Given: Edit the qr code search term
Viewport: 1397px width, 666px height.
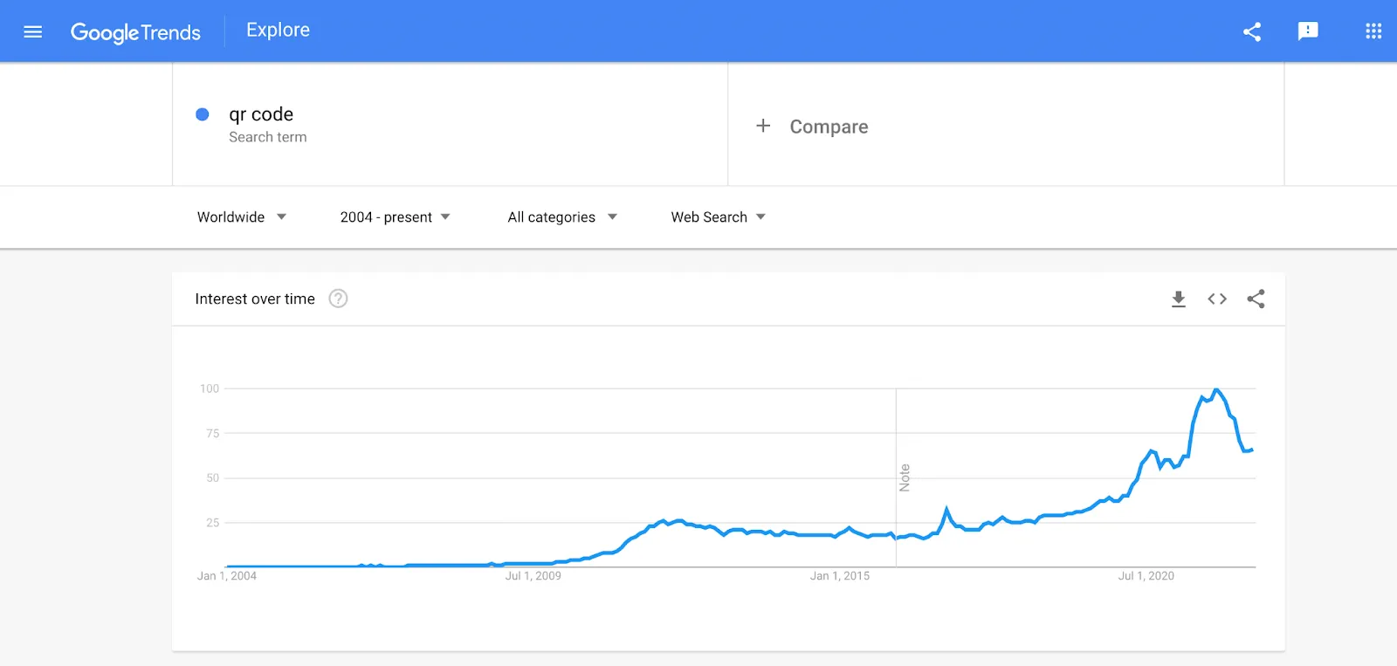Looking at the screenshot, I should pos(261,114).
